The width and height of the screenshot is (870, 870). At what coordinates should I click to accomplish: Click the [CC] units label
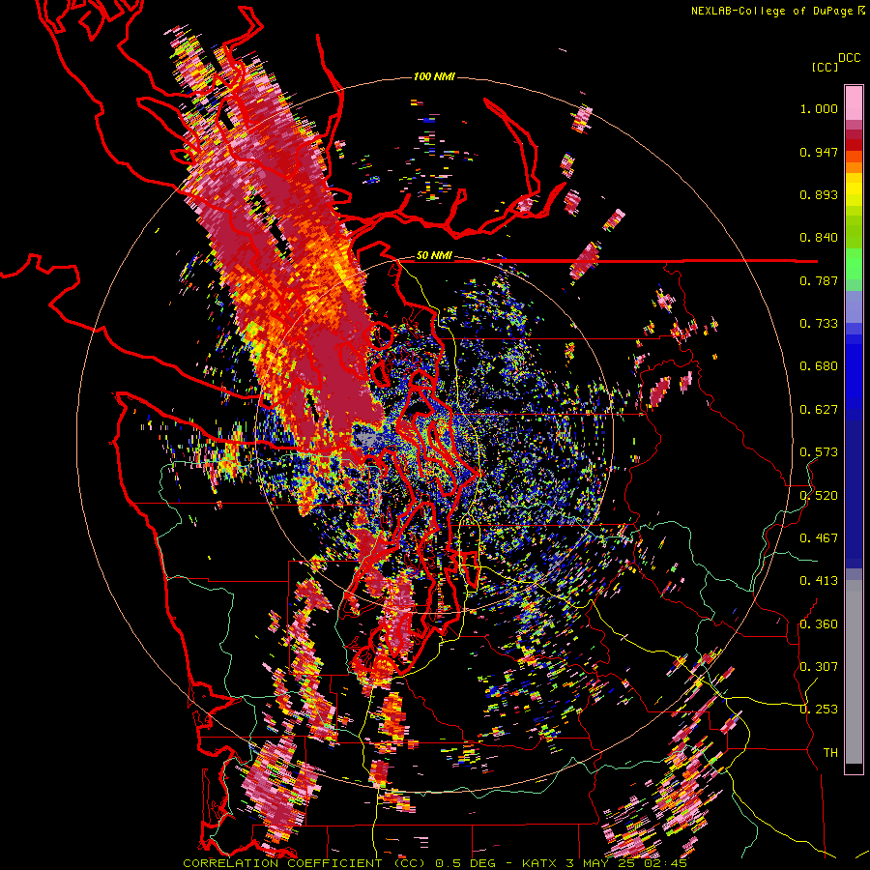click(x=826, y=67)
